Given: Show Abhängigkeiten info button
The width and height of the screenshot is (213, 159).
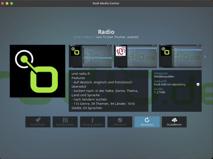Looking at the screenshot, I should tap(92, 122).
